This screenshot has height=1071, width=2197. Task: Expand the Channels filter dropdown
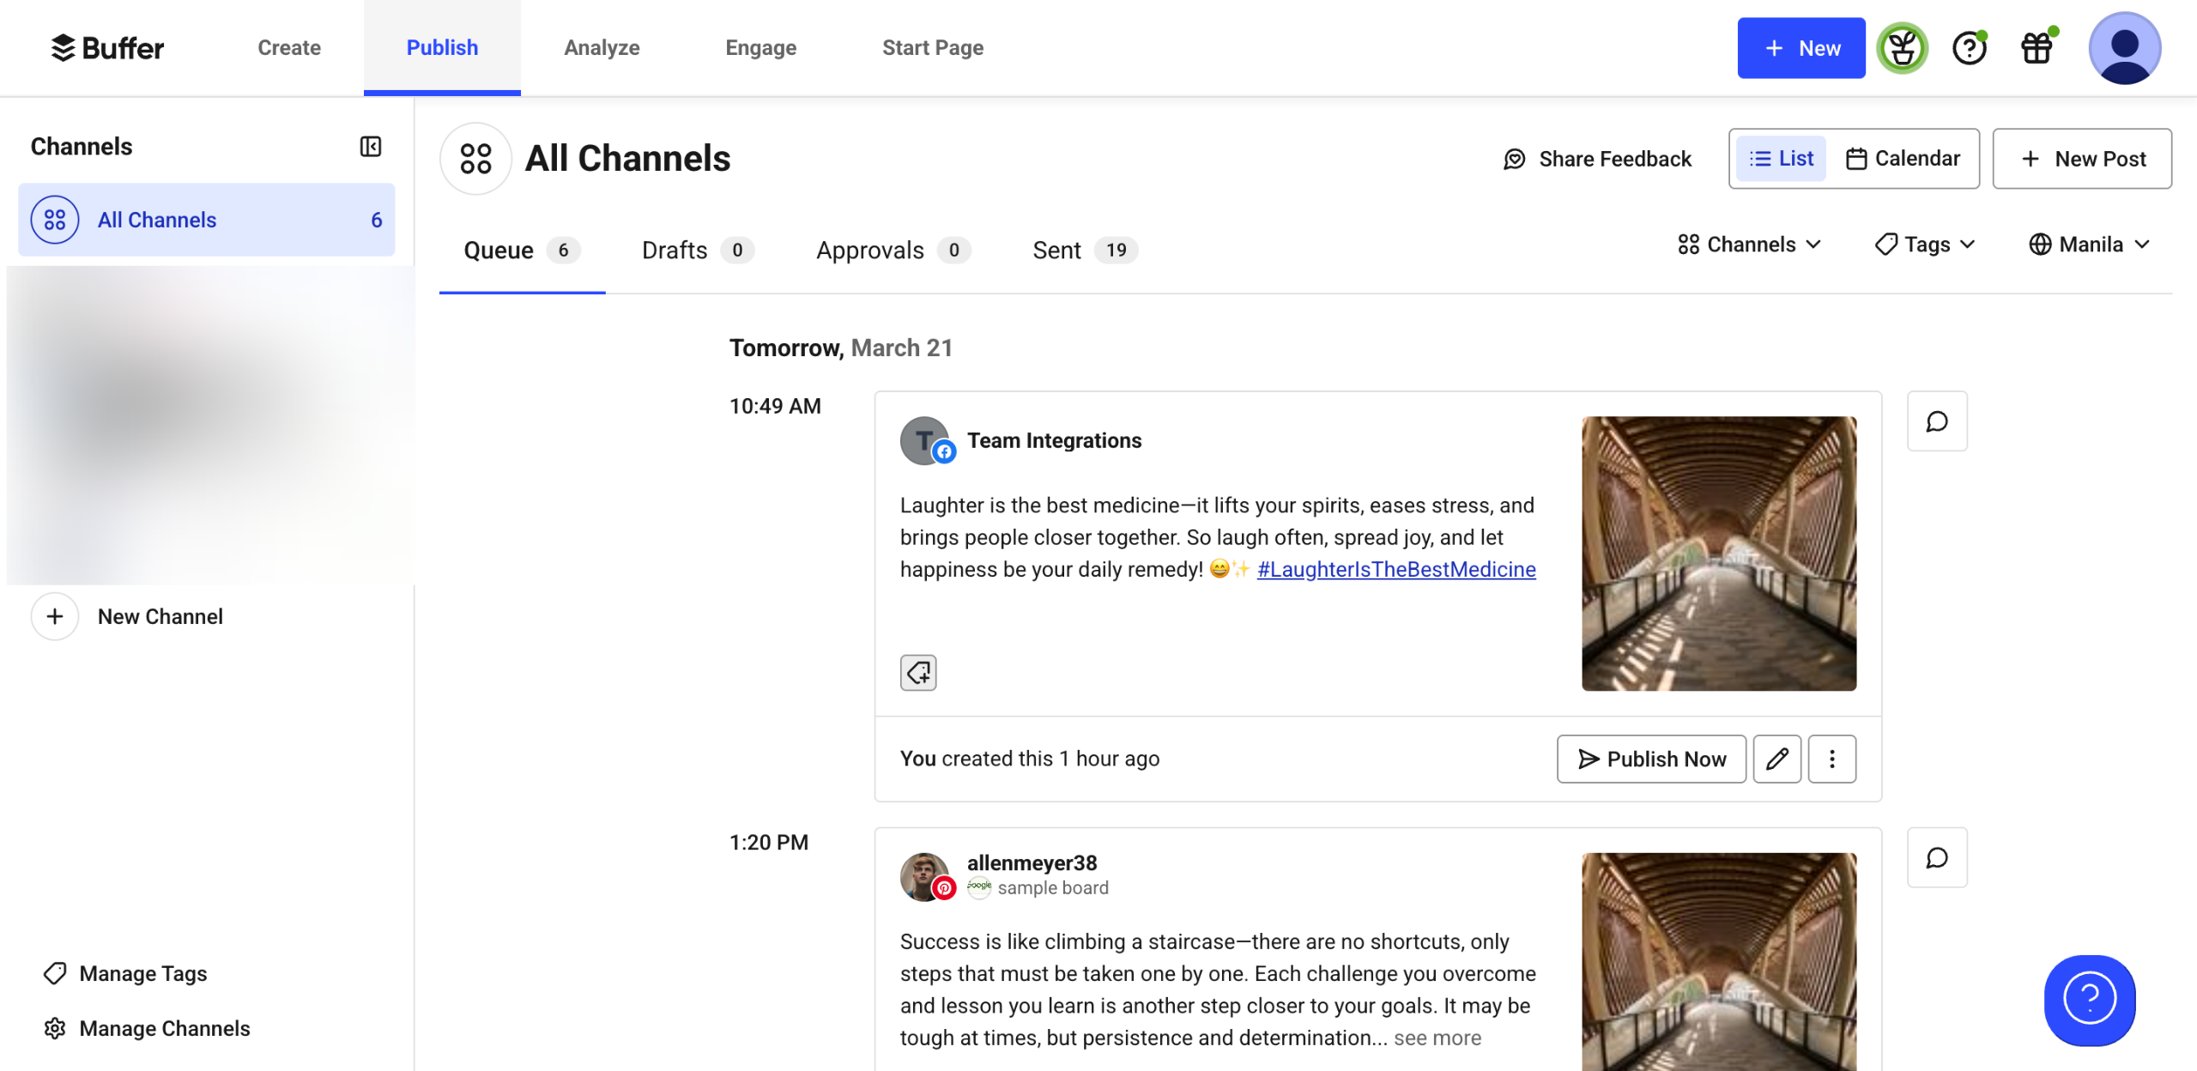tap(1749, 245)
